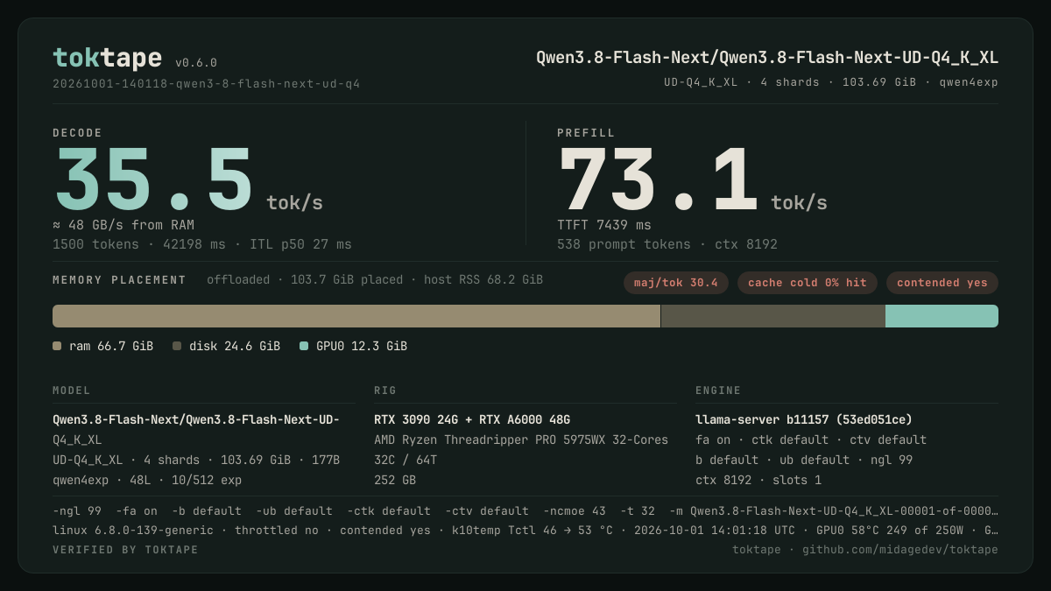This screenshot has height=591, width=1051.
Task: Click the offloaded 103.7 GiB placed text
Action: [375, 280]
